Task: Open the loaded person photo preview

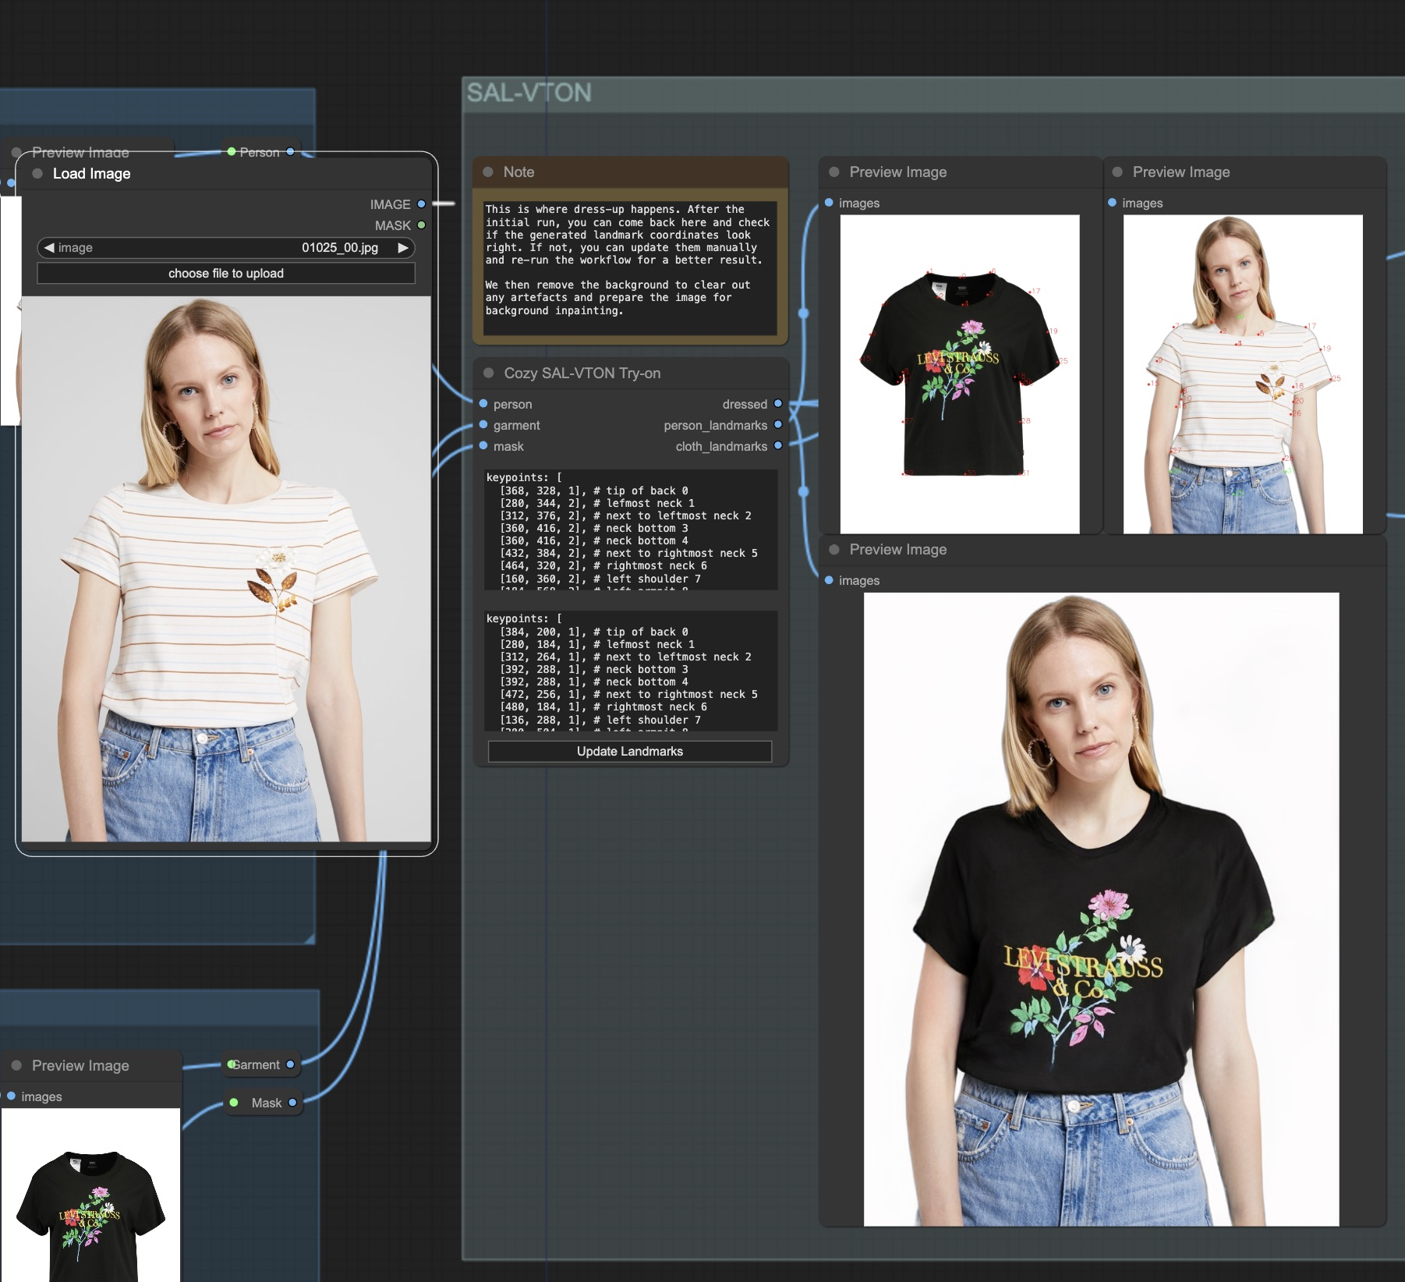Action: (x=226, y=568)
